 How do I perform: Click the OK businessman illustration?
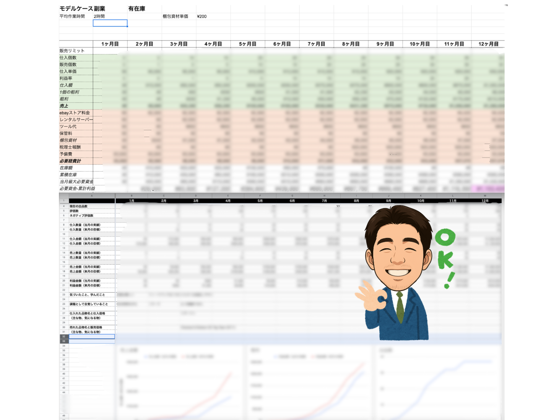pyautogui.click(x=405, y=272)
